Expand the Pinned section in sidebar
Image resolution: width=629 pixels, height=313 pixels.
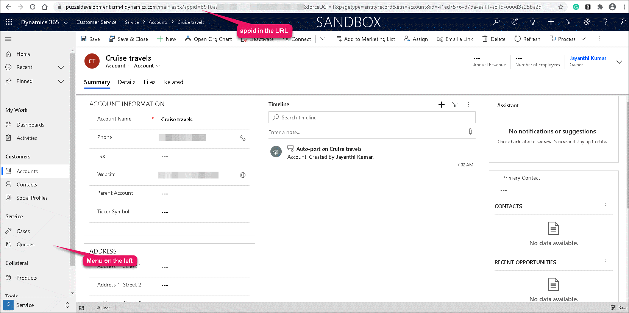pos(61,81)
